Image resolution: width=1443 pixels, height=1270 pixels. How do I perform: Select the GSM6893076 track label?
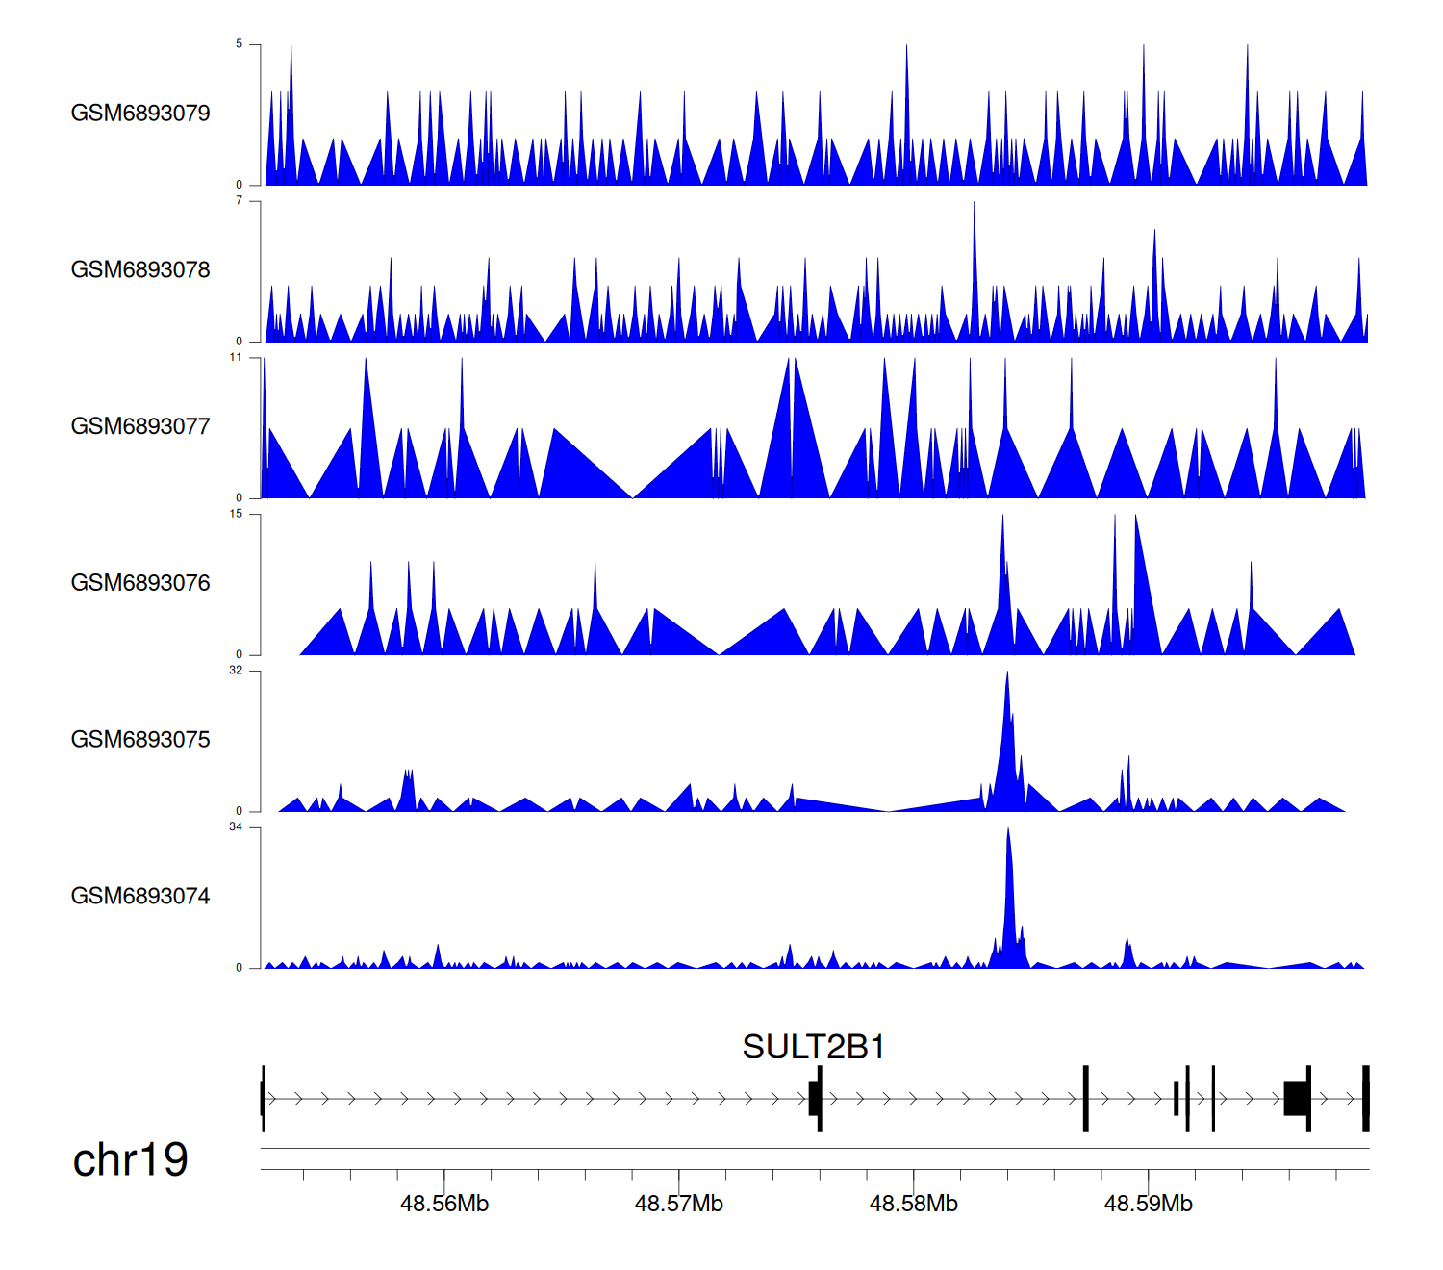140,583
